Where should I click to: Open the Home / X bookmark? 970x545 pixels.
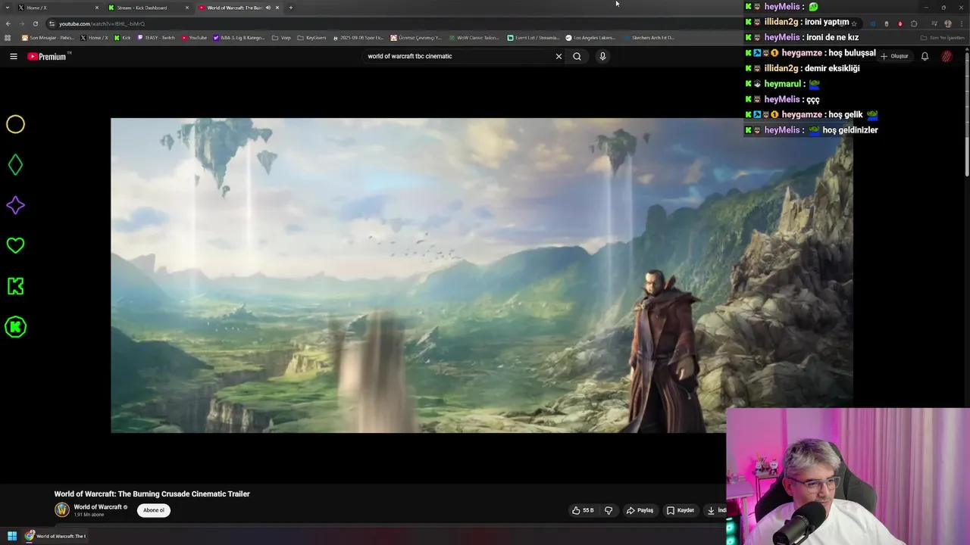click(x=94, y=38)
